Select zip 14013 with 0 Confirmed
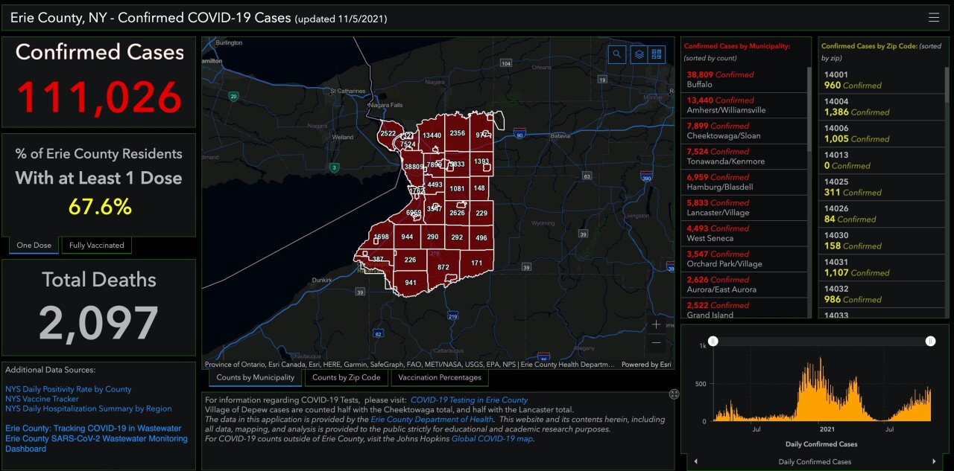The width and height of the screenshot is (954, 471). pos(882,161)
